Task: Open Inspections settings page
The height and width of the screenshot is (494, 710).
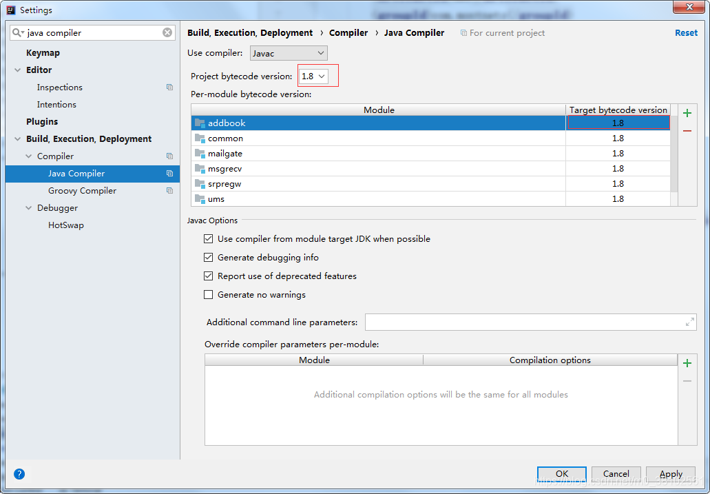Action: (x=60, y=87)
